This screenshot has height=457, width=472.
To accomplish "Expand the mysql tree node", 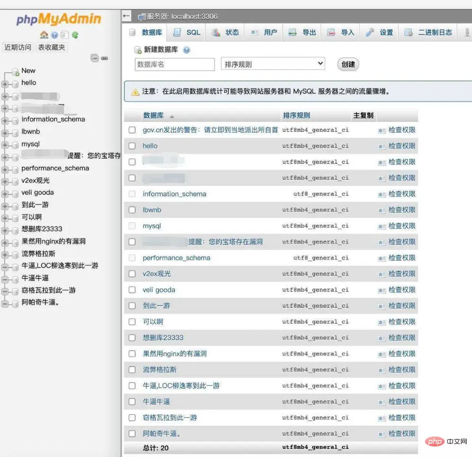I will pyautogui.click(x=5, y=145).
